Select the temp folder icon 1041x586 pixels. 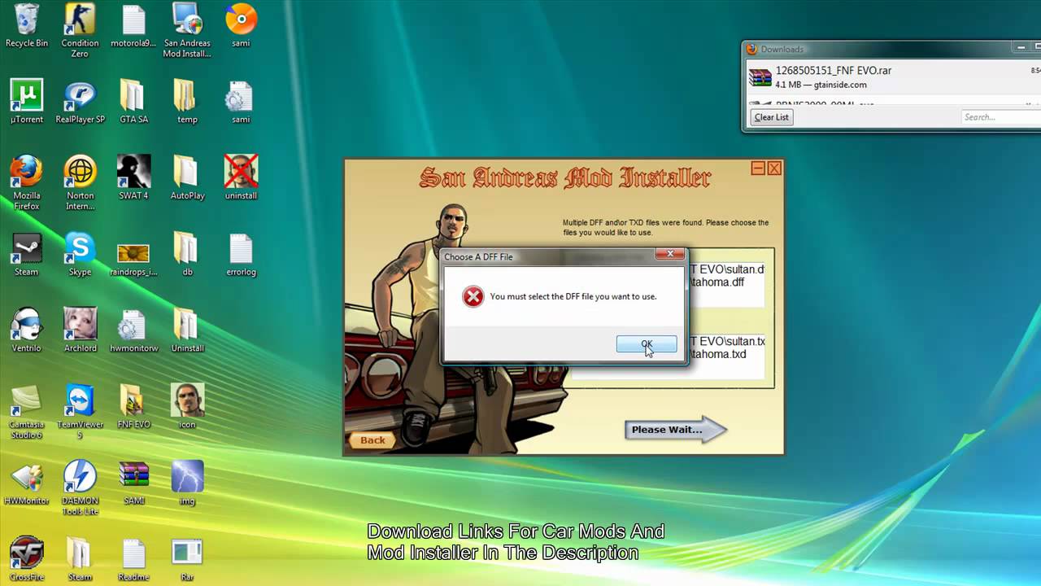click(x=187, y=102)
